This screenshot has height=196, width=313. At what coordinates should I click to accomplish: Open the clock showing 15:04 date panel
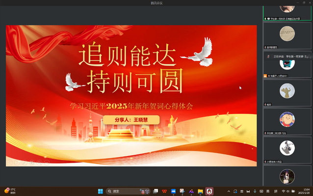point(304,191)
